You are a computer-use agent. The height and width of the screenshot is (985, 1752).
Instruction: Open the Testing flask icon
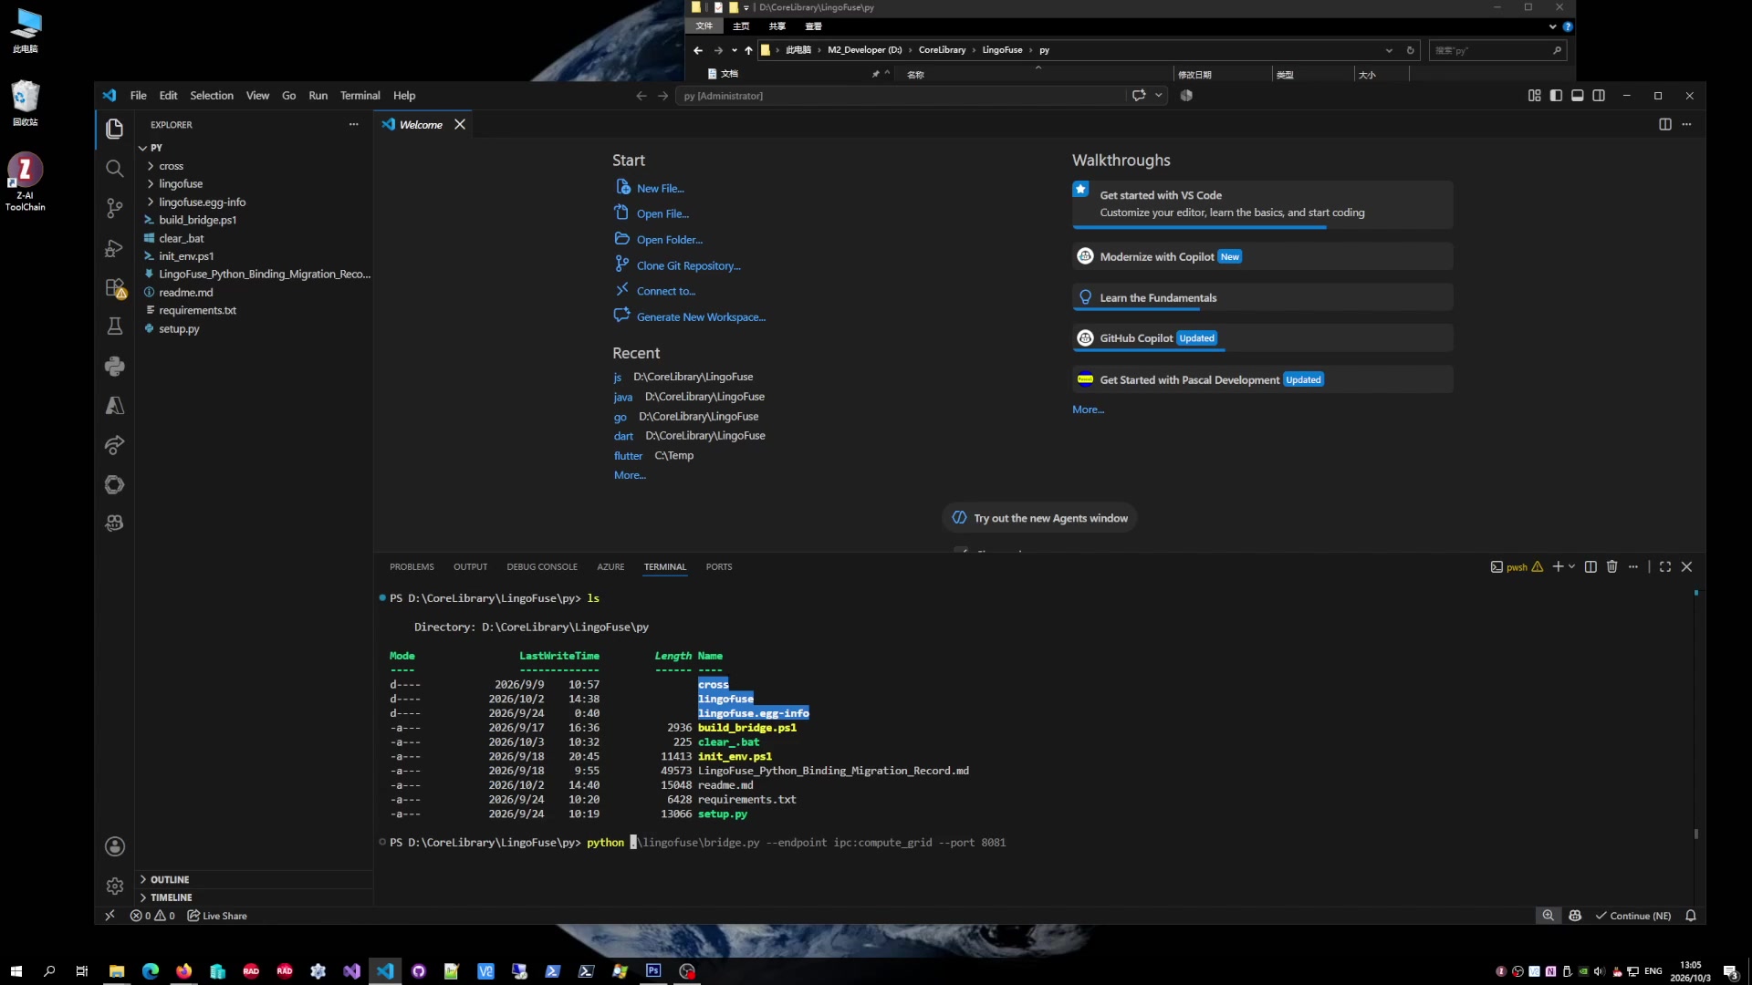[x=114, y=327]
